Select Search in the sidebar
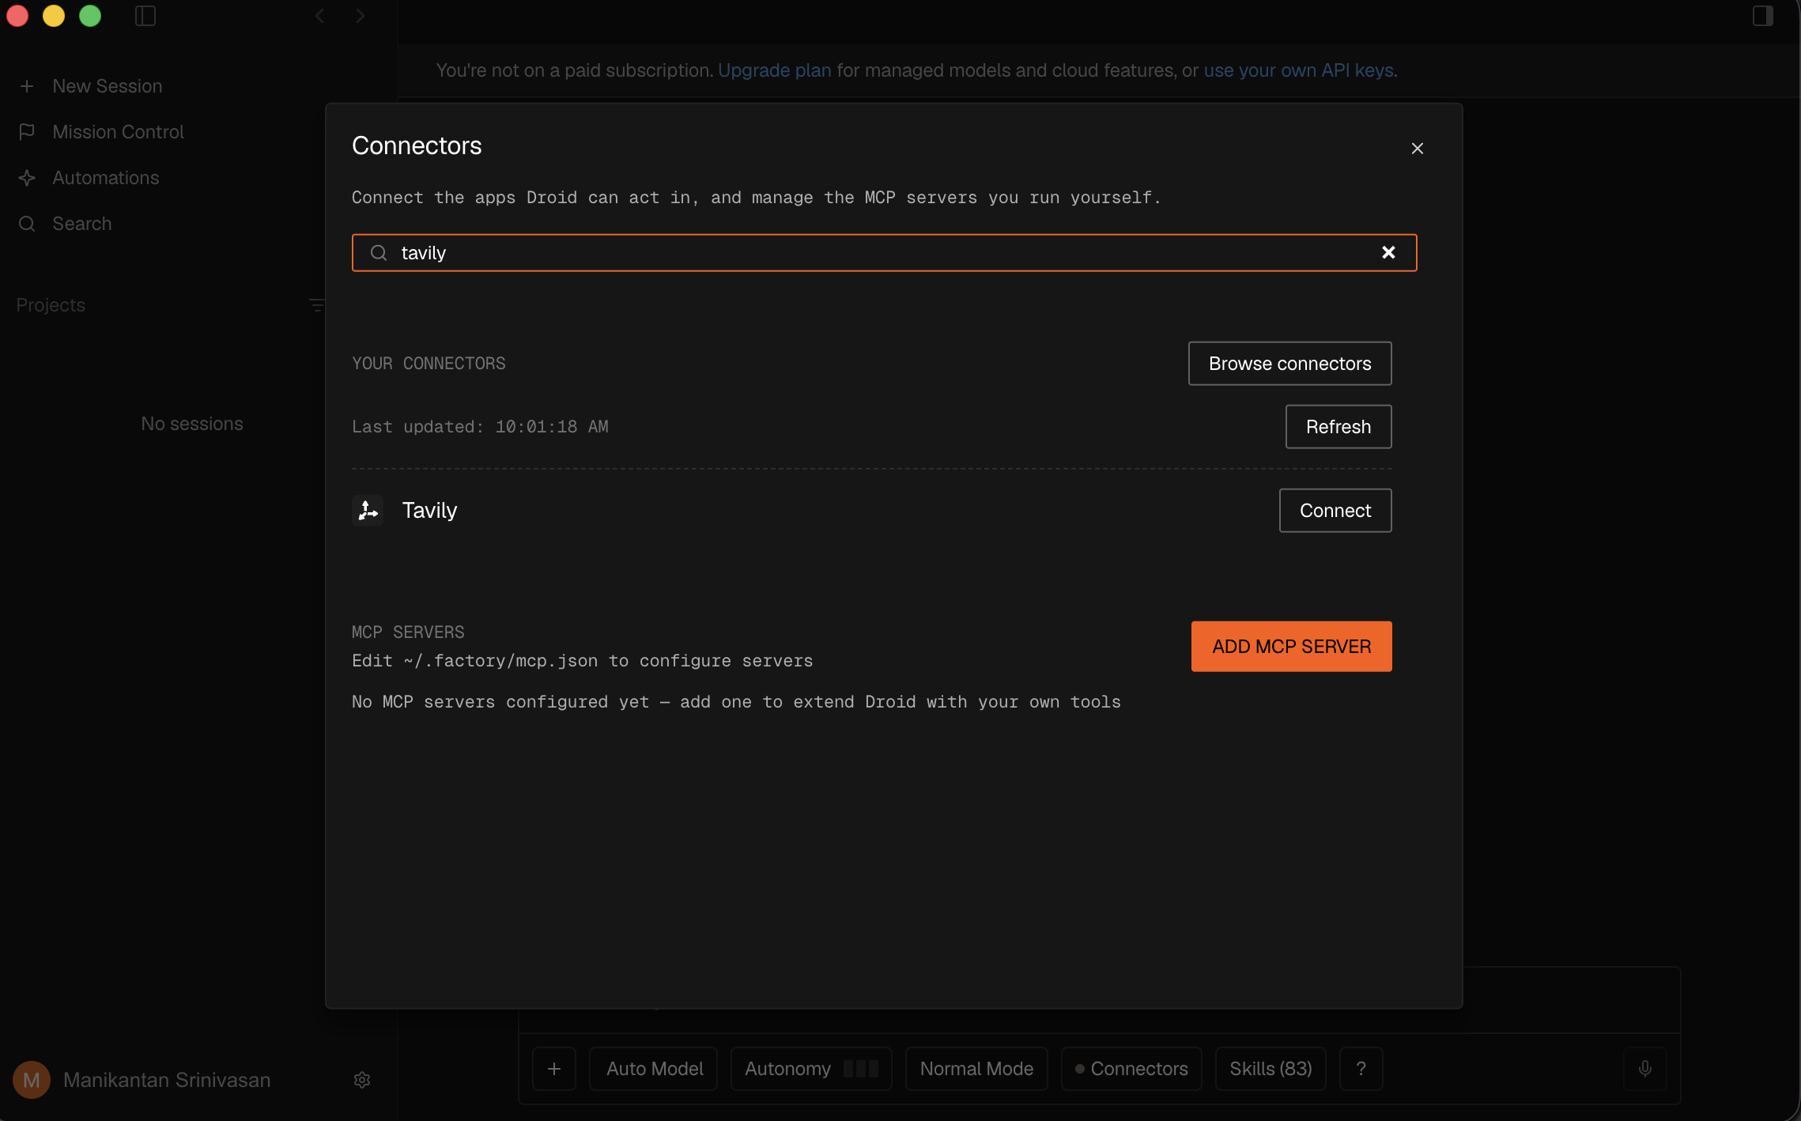The image size is (1801, 1121). 82,224
